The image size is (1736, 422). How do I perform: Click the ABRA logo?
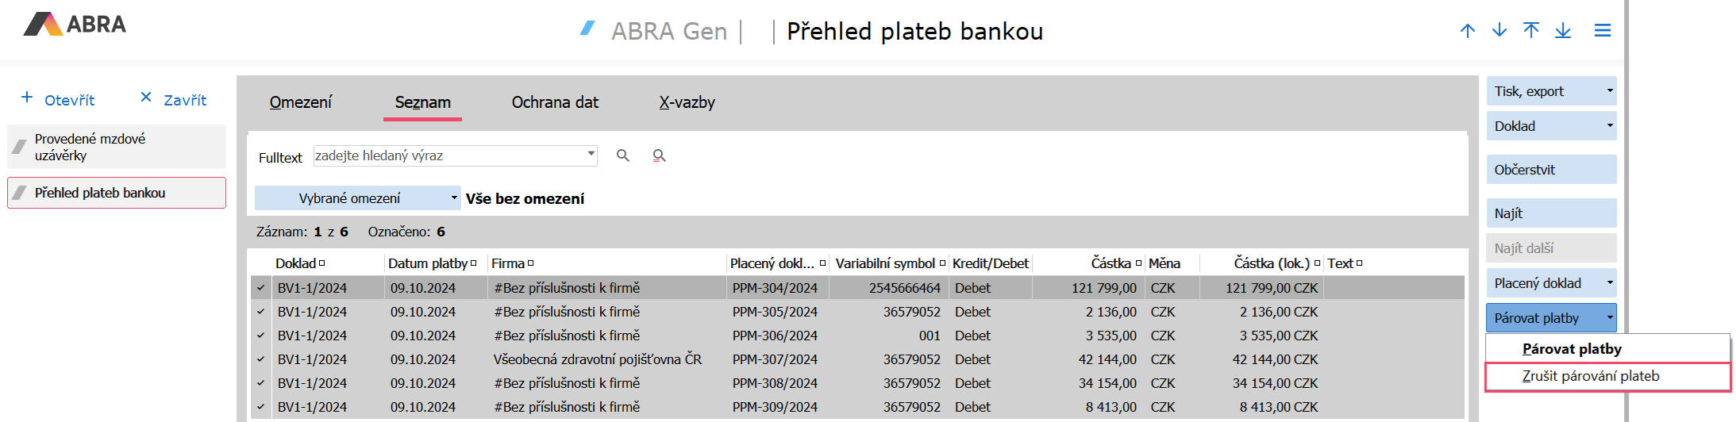click(75, 25)
